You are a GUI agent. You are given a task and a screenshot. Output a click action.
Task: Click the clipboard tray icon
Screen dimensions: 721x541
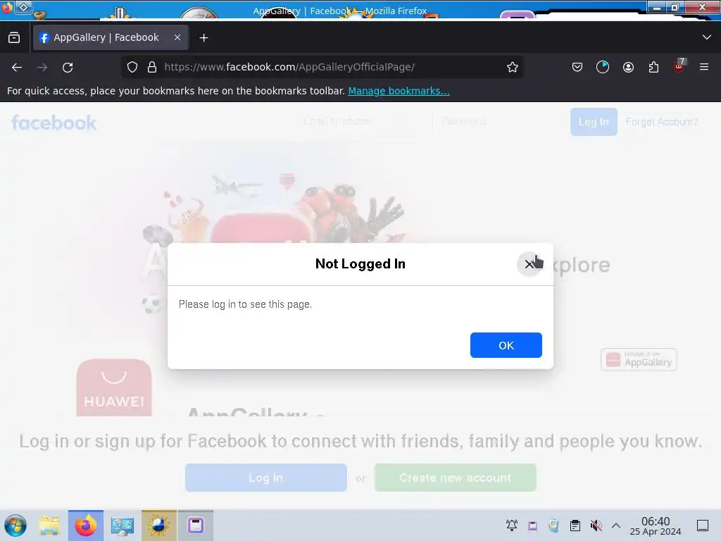575,526
